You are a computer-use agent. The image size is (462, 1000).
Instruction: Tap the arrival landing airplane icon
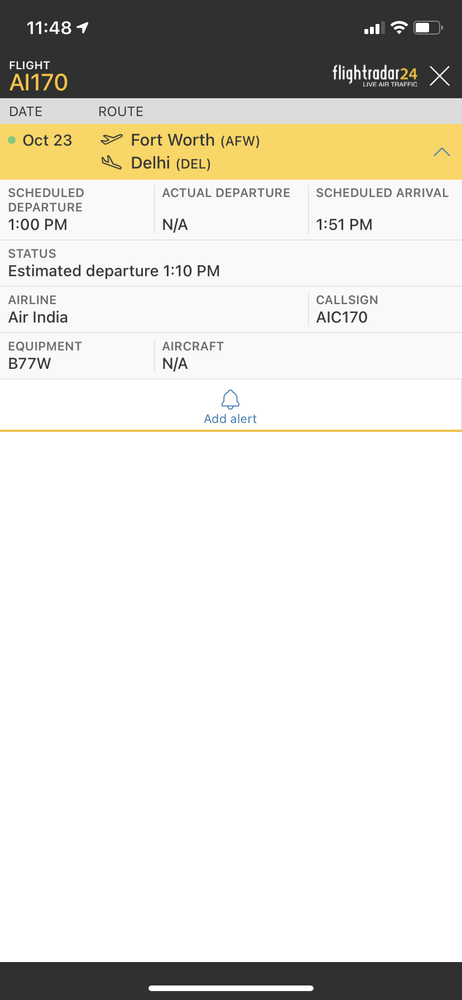point(112,163)
